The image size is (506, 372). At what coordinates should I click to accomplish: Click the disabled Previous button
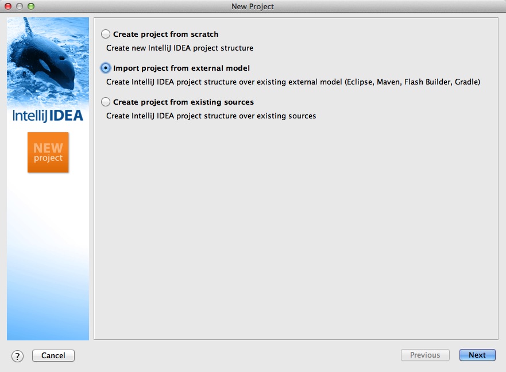tap(425, 355)
